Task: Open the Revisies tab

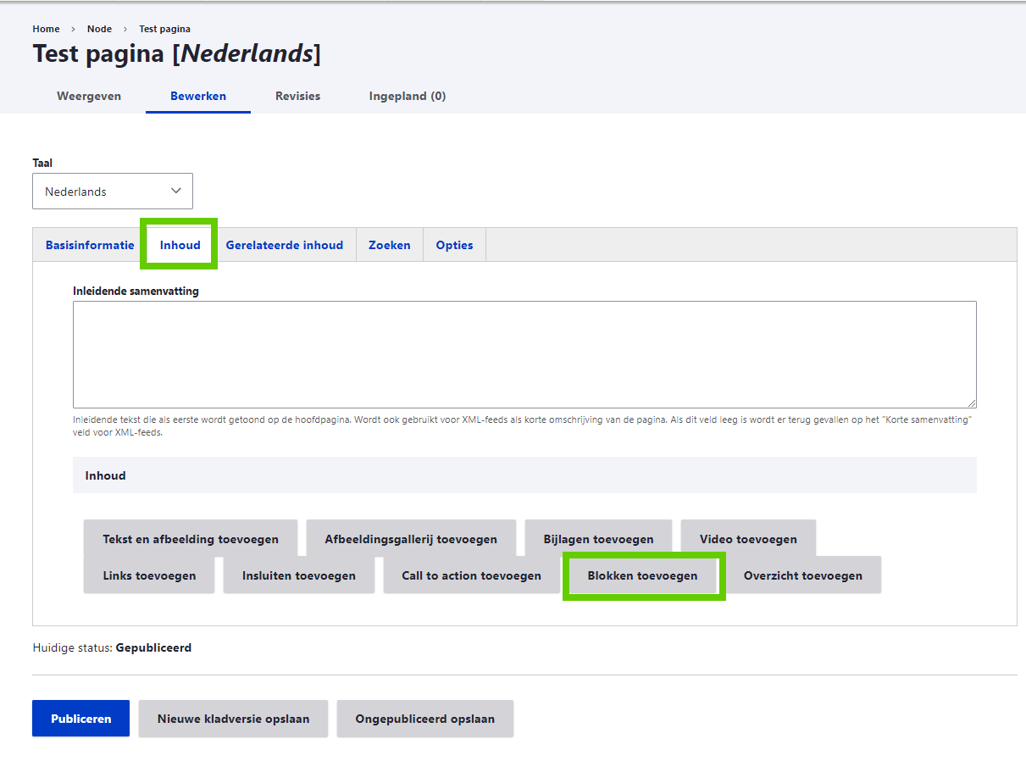Action: click(x=297, y=96)
